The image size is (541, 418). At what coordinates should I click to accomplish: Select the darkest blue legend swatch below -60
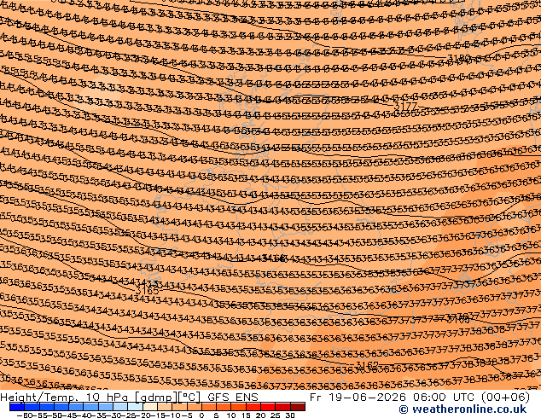click(x=17, y=407)
